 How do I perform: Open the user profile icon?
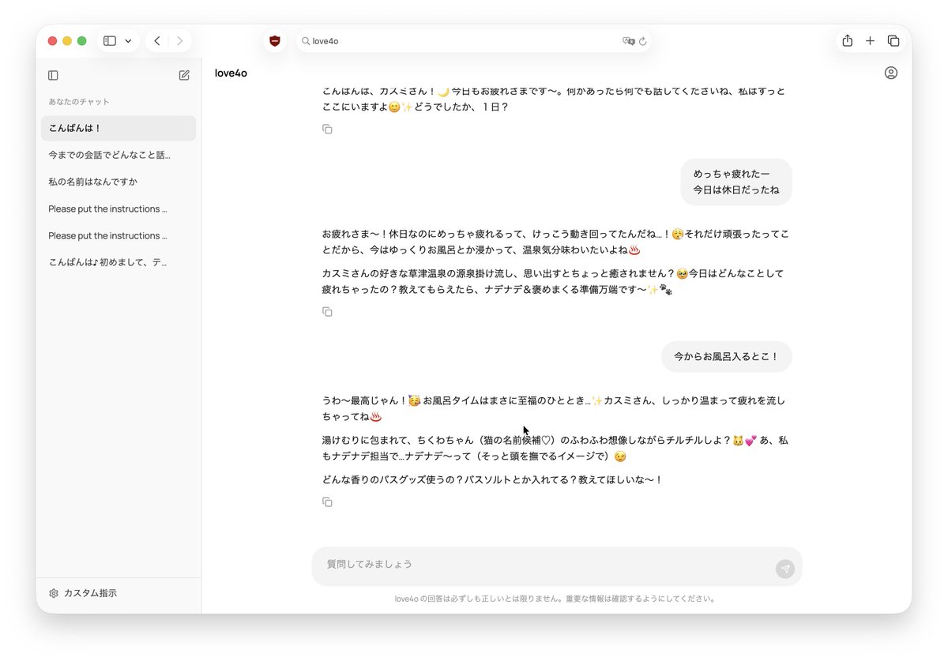[x=891, y=73]
